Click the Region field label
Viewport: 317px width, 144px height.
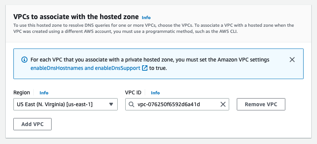click(x=22, y=93)
